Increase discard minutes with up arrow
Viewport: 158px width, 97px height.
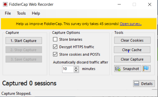coord(76,68)
